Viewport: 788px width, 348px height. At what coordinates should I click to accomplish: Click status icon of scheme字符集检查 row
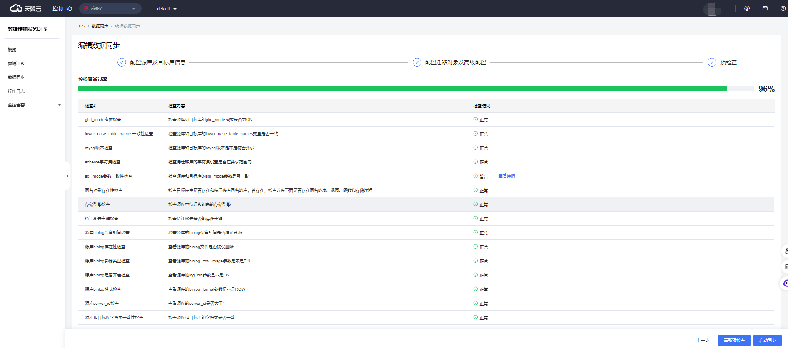(476, 162)
